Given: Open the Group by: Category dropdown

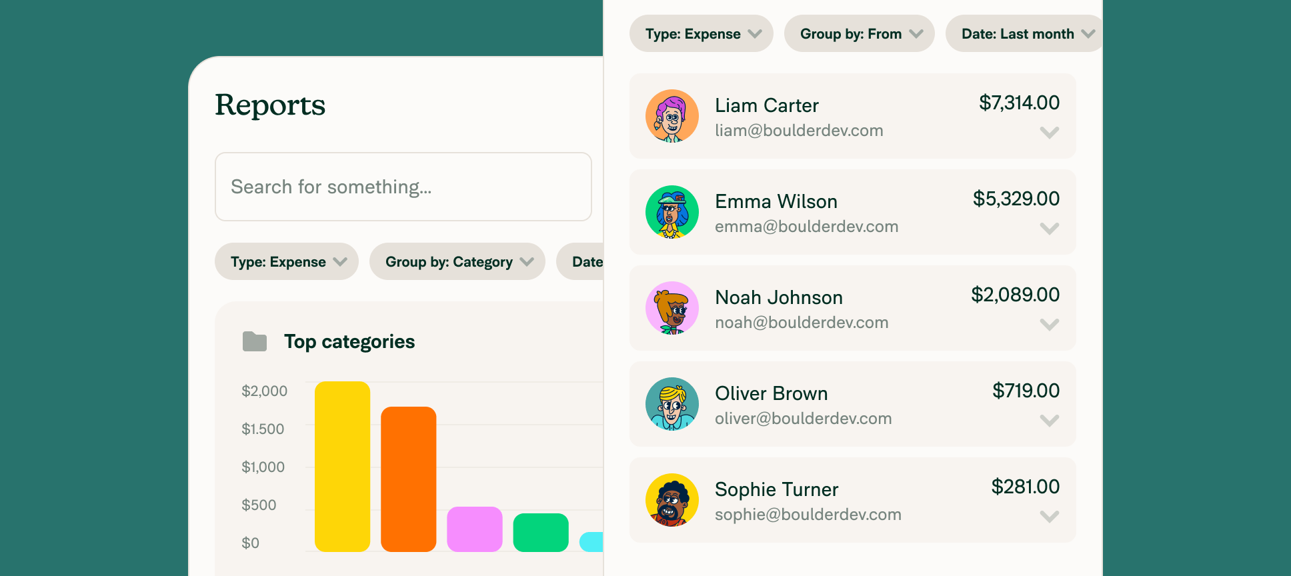Looking at the screenshot, I should (457, 261).
